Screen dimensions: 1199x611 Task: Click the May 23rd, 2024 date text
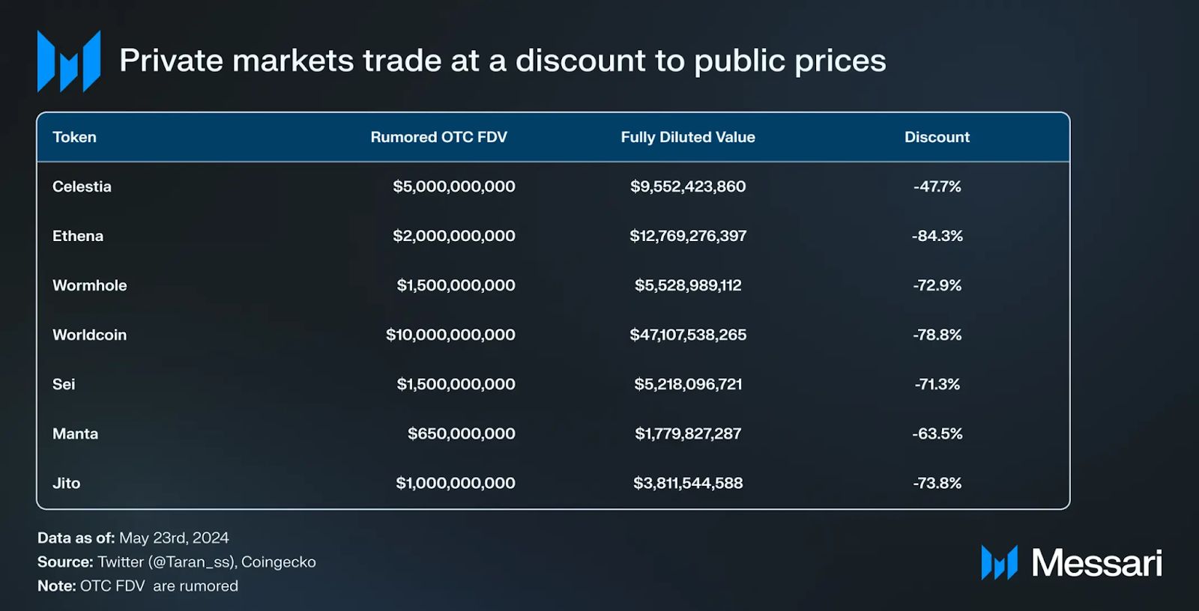point(174,538)
